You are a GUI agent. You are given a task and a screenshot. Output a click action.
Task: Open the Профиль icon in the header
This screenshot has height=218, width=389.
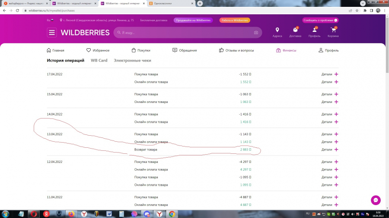click(x=314, y=30)
